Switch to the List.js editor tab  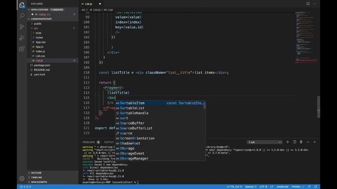(x=88, y=4)
